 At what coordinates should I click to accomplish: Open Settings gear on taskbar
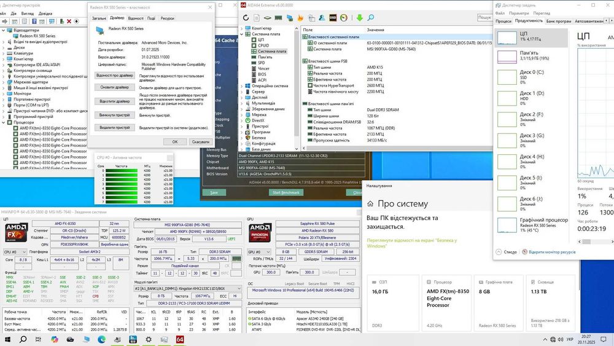[149, 339]
